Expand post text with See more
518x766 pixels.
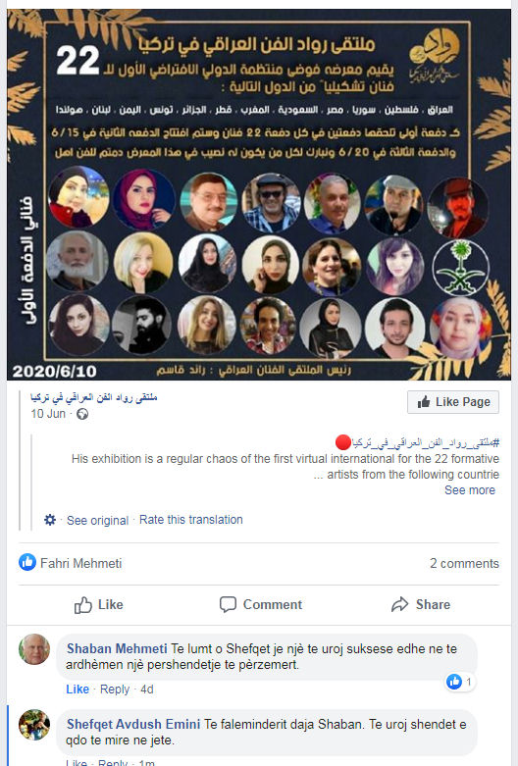(470, 490)
